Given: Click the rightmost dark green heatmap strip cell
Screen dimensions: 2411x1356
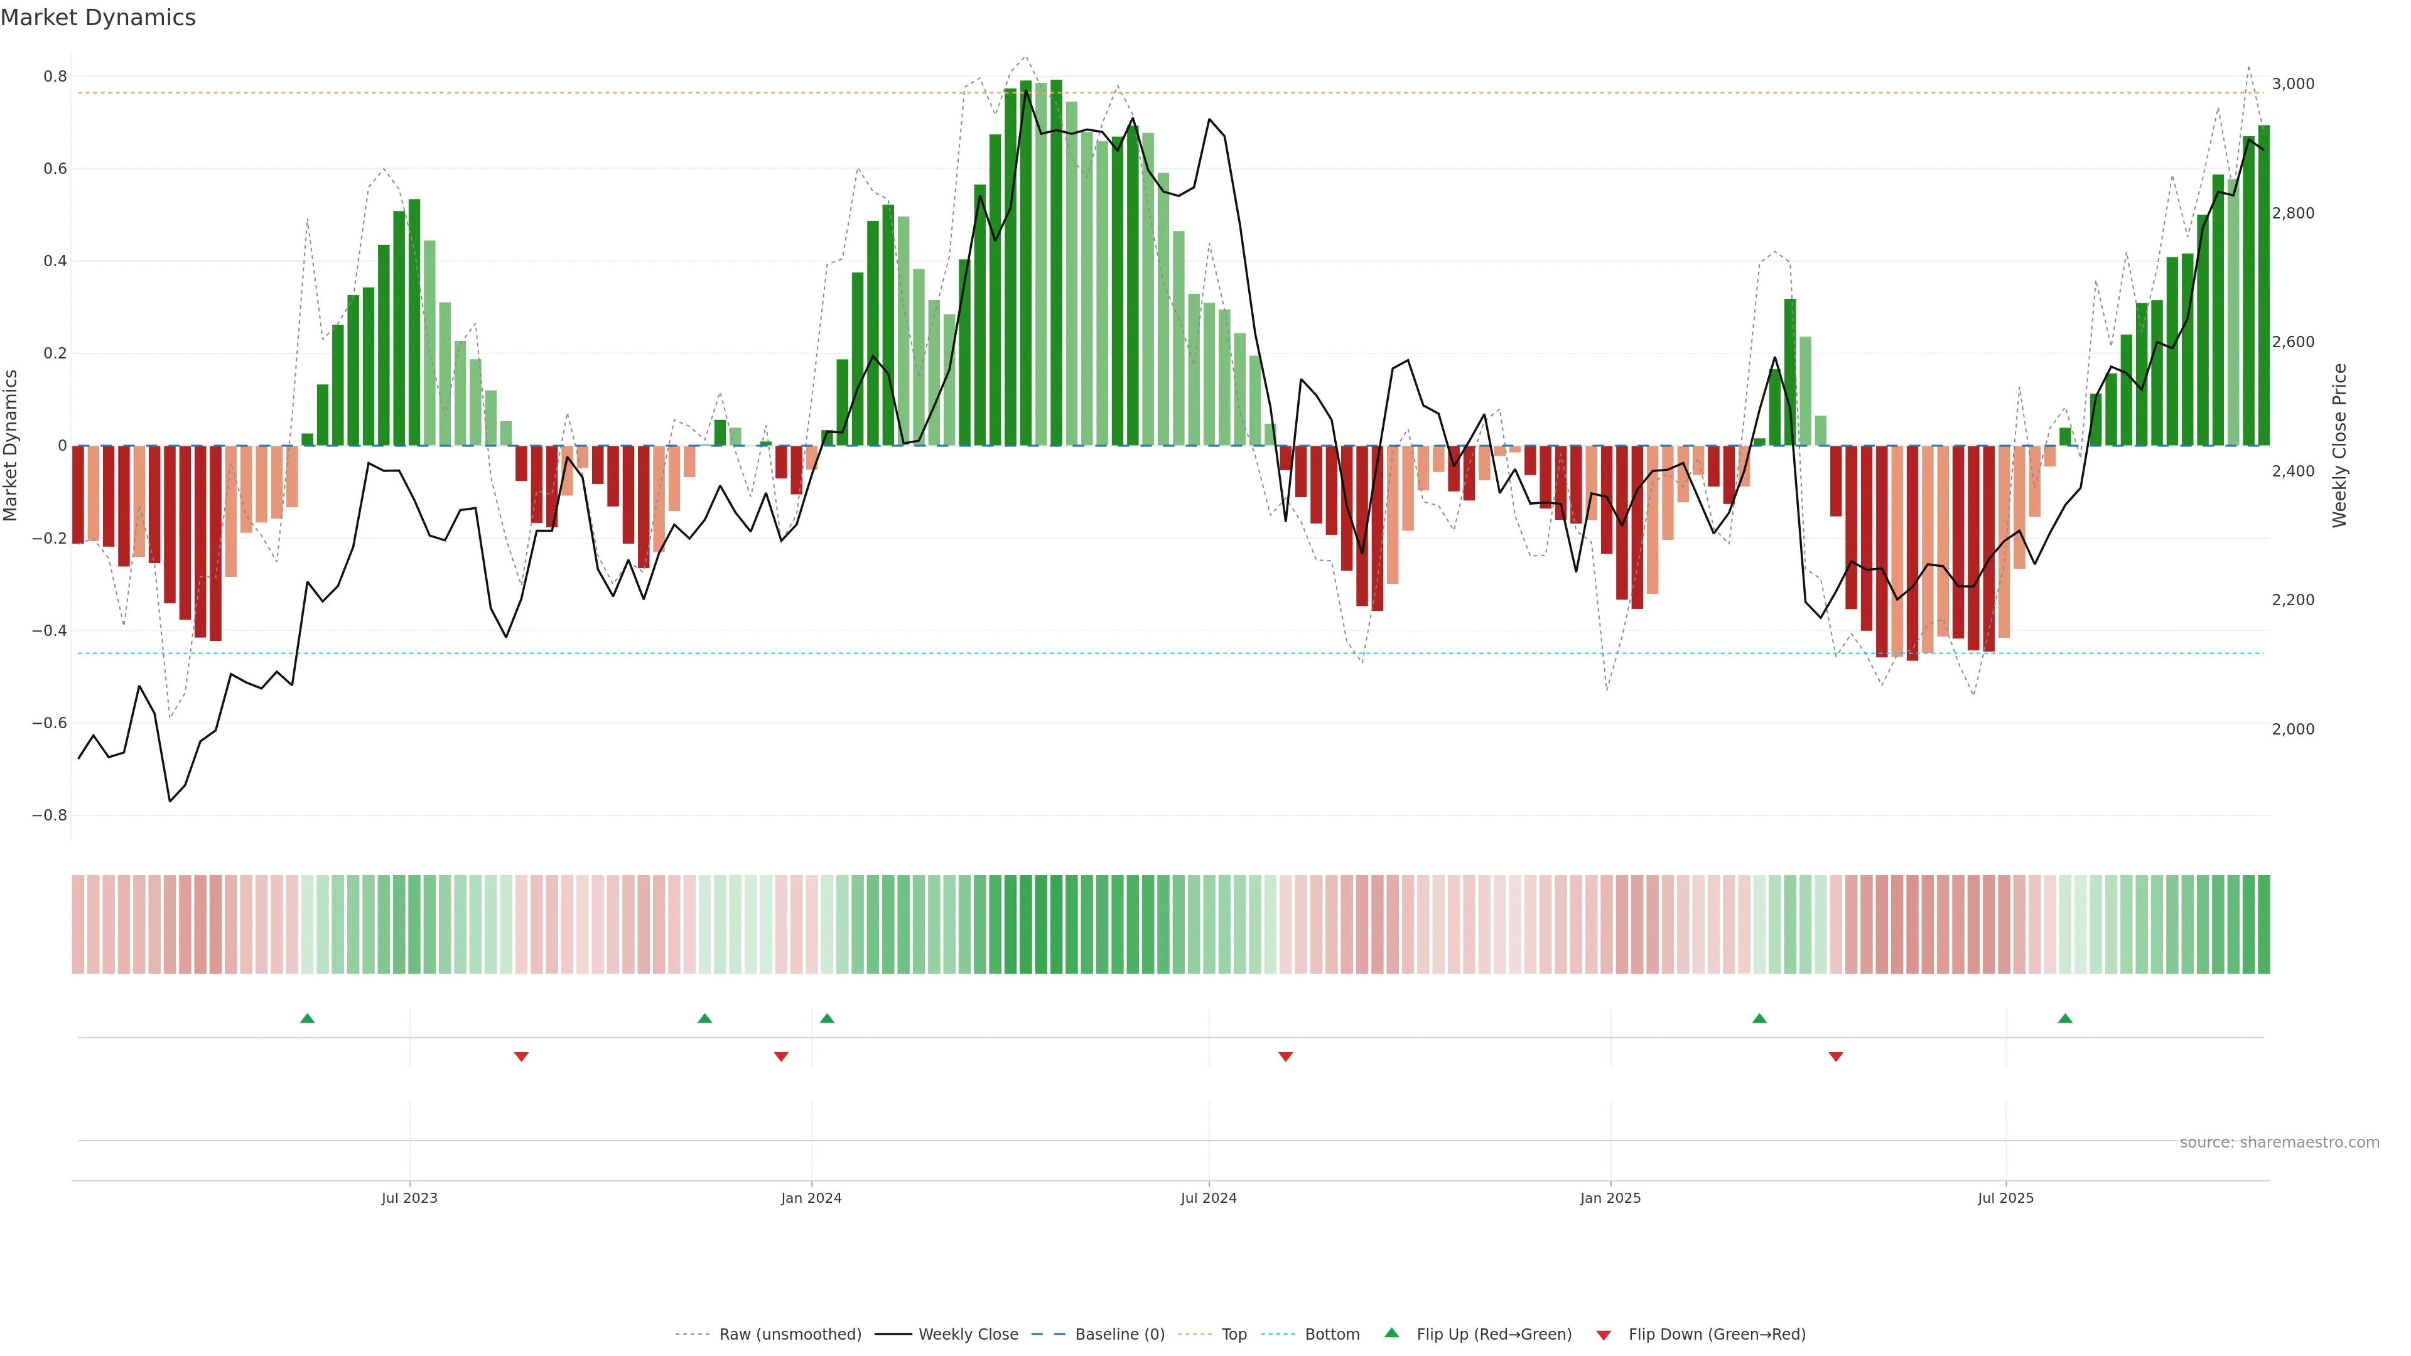Looking at the screenshot, I should [x=2263, y=925].
